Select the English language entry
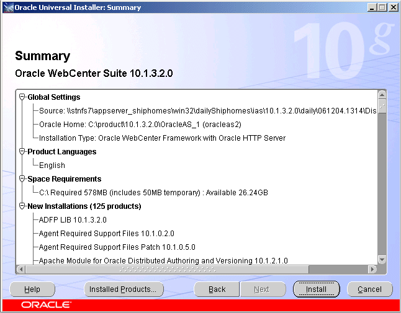 click(x=52, y=165)
